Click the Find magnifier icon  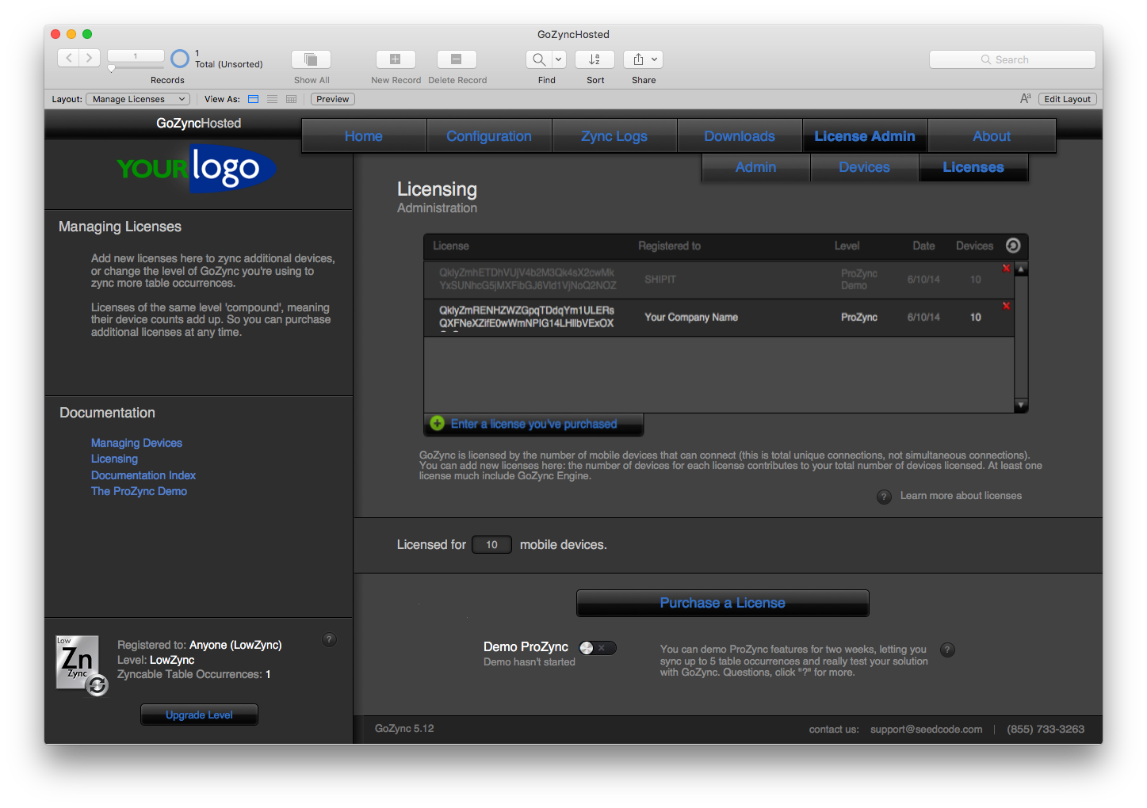[539, 59]
